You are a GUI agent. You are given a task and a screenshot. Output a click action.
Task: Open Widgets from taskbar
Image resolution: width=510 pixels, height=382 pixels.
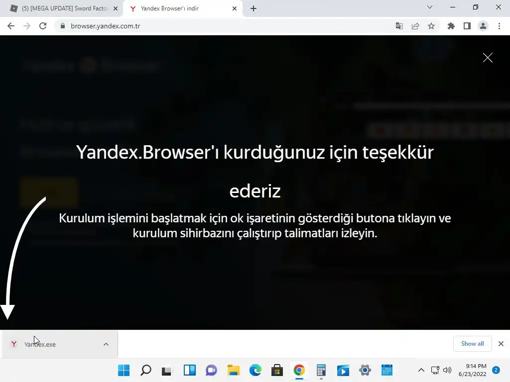(x=190, y=370)
